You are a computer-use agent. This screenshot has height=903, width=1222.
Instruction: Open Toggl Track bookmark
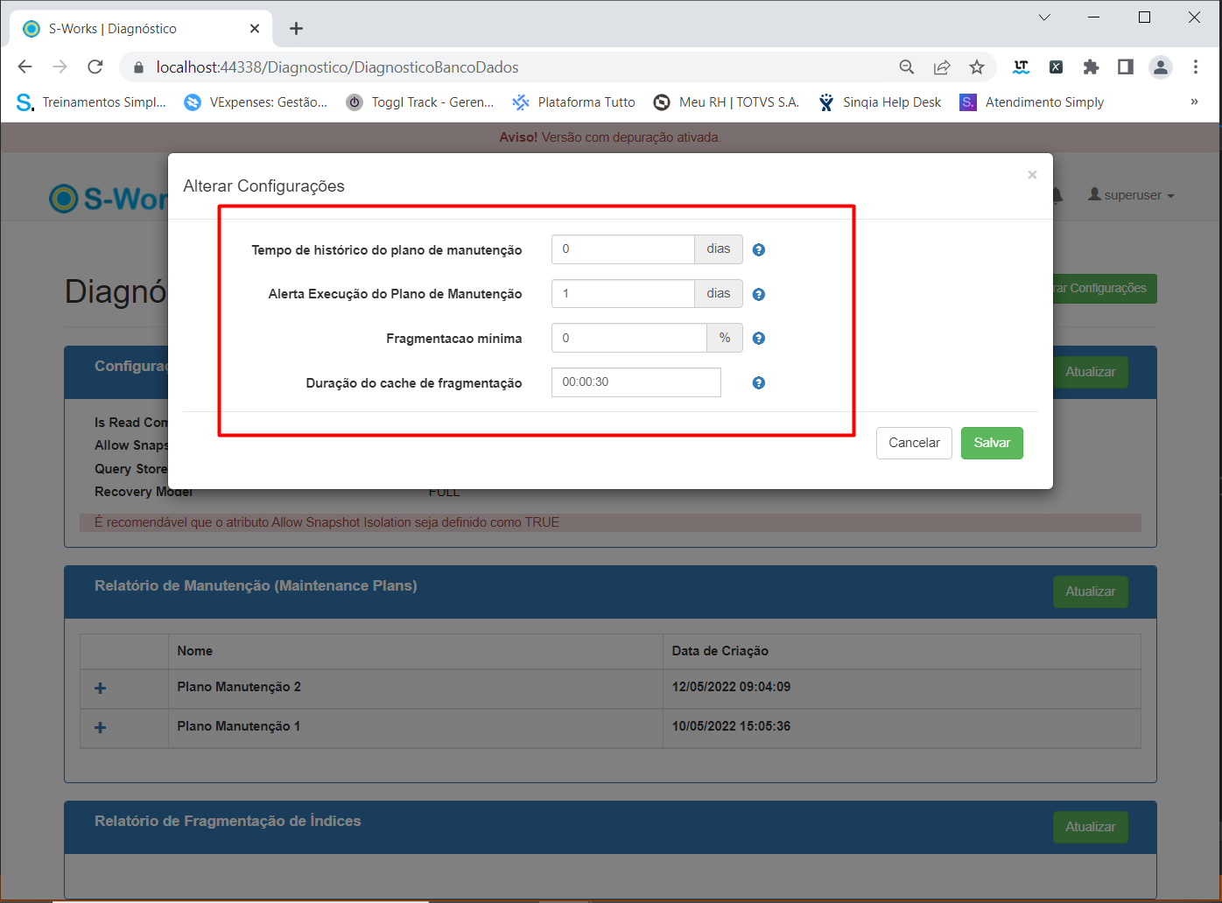[x=420, y=102]
